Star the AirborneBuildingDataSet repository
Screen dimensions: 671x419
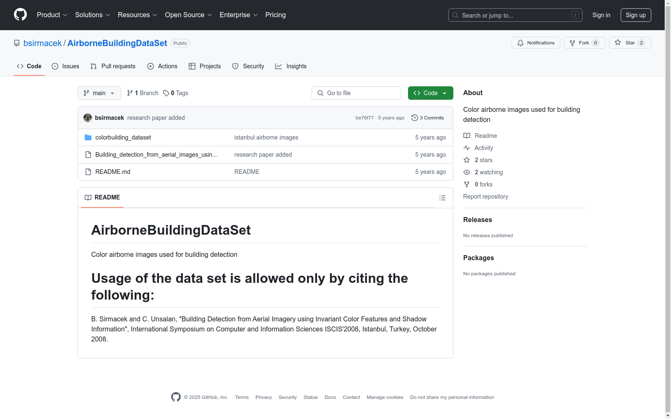coord(630,43)
